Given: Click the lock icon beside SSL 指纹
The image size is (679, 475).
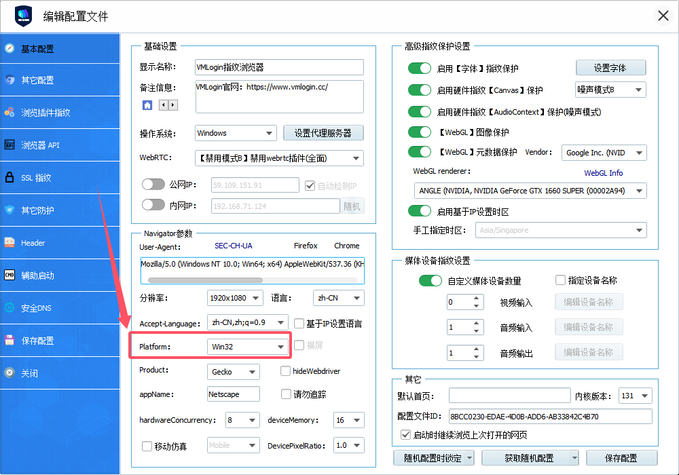Looking at the screenshot, I should (x=10, y=177).
